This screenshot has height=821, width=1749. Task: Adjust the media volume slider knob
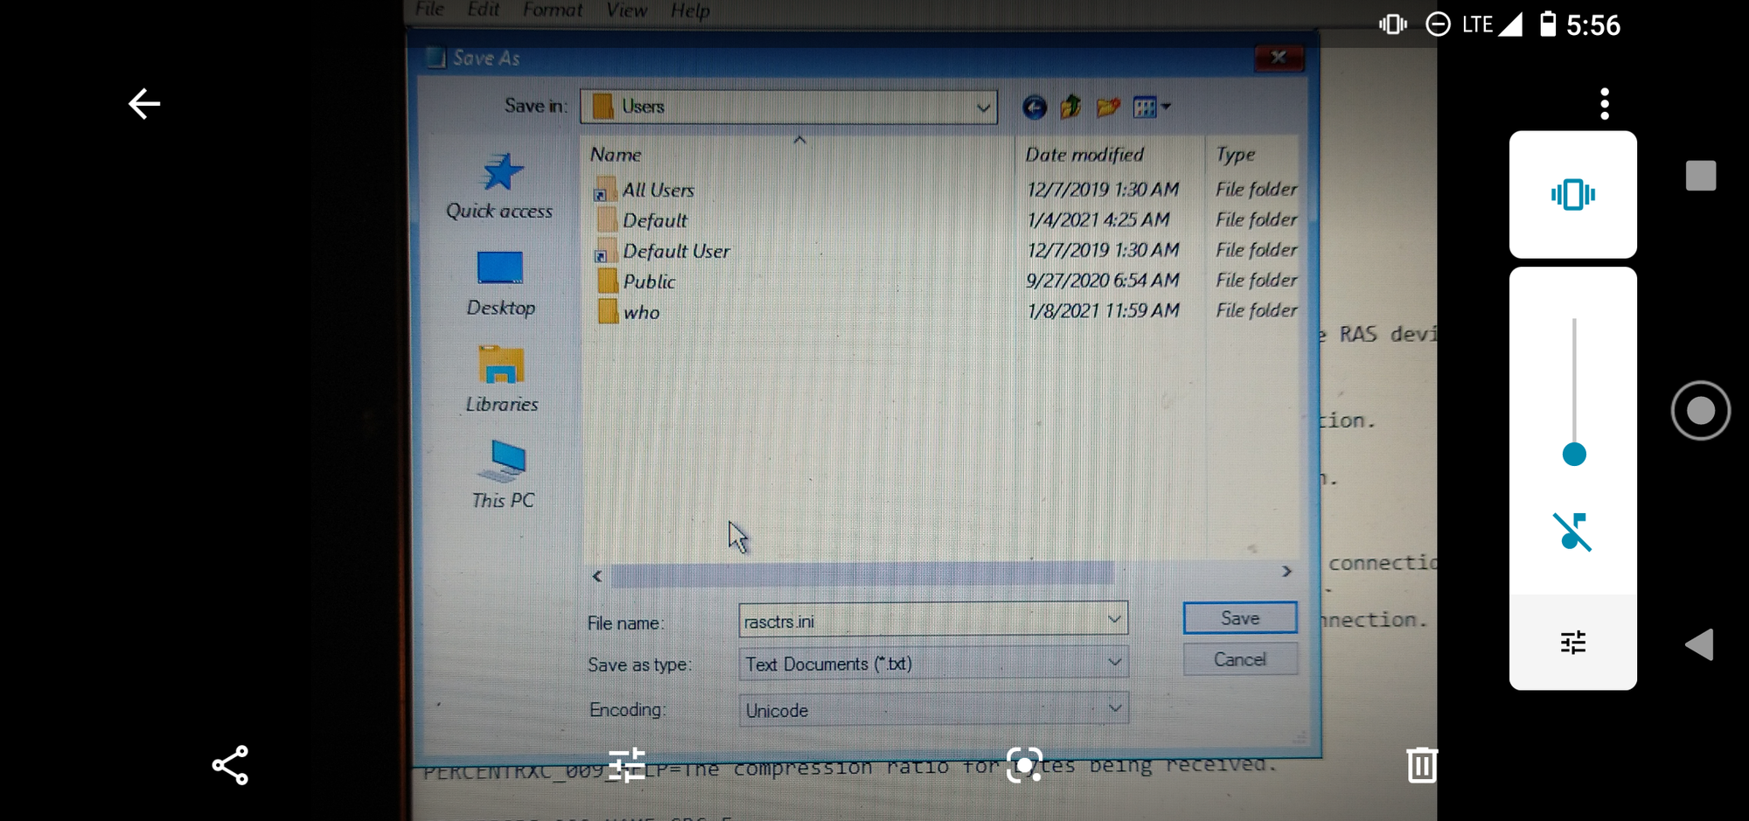pyautogui.click(x=1573, y=455)
